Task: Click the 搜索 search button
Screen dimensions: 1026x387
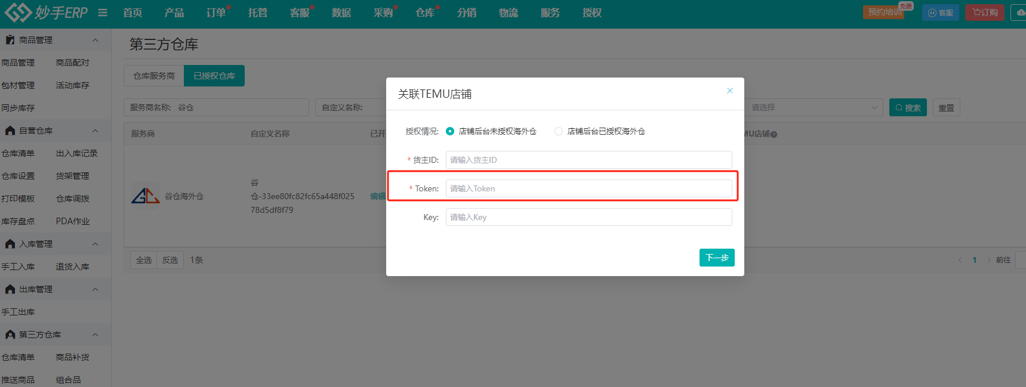Action: (908, 107)
